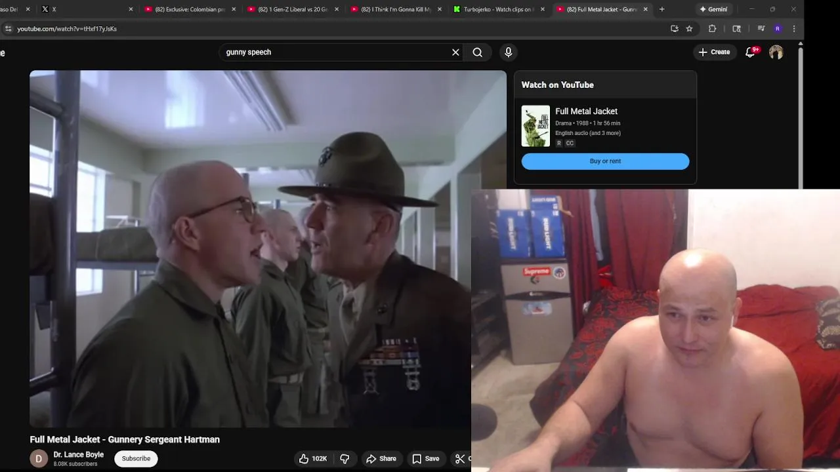Close the Exclusive: Colombian tab
The image size is (840, 472).
234,9
